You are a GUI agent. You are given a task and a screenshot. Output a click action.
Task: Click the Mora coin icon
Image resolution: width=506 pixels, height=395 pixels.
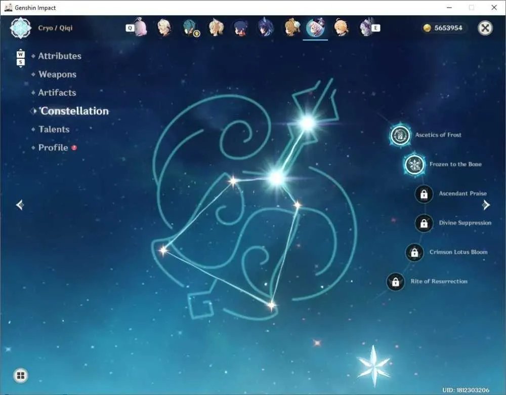[x=427, y=28]
